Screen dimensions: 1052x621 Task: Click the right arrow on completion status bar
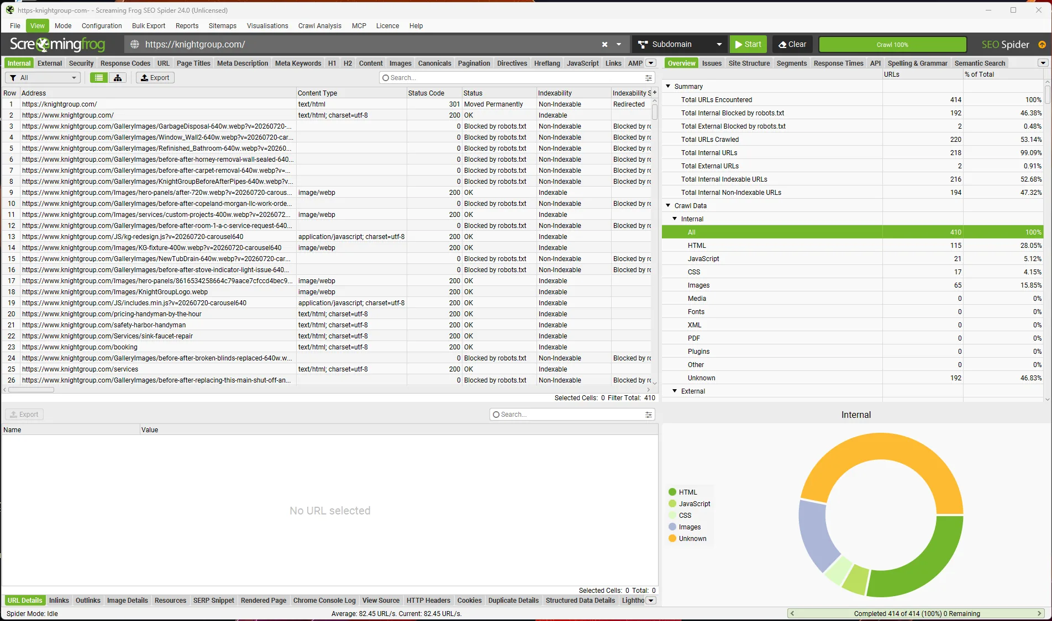(1039, 613)
